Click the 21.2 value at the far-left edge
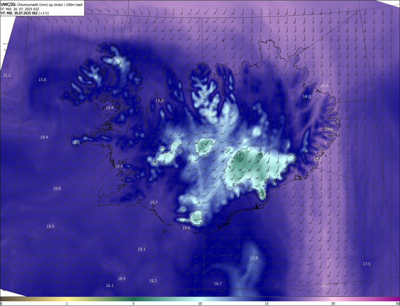The width and height of the screenshot is (400, 306). point(7,75)
